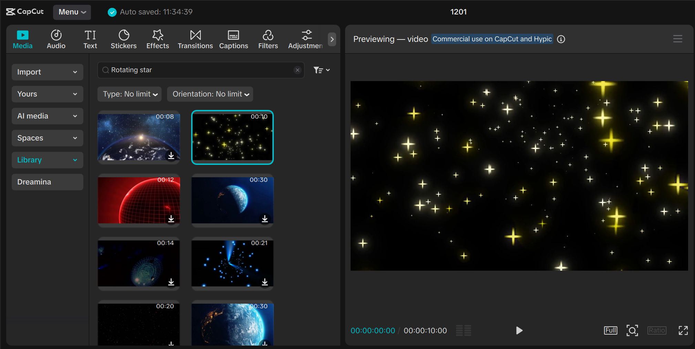Open the Menu dropdown

point(72,12)
